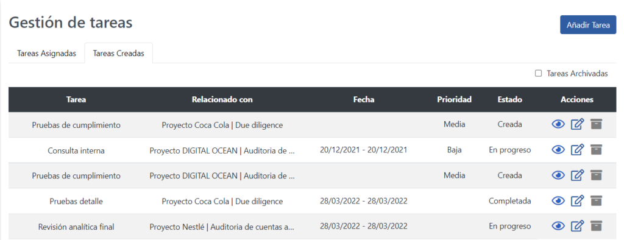Image resolution: width=624 pixels, height=240 pixels.
Task: Edit the Revisión analítica final task
Action: [577, 227]
